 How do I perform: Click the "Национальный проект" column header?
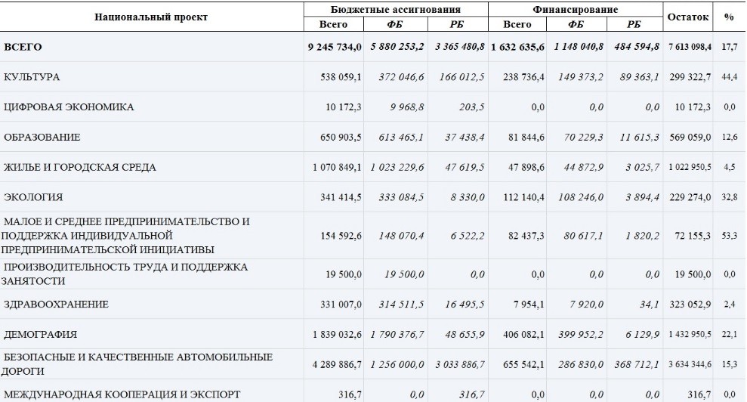tap(151, 17)
